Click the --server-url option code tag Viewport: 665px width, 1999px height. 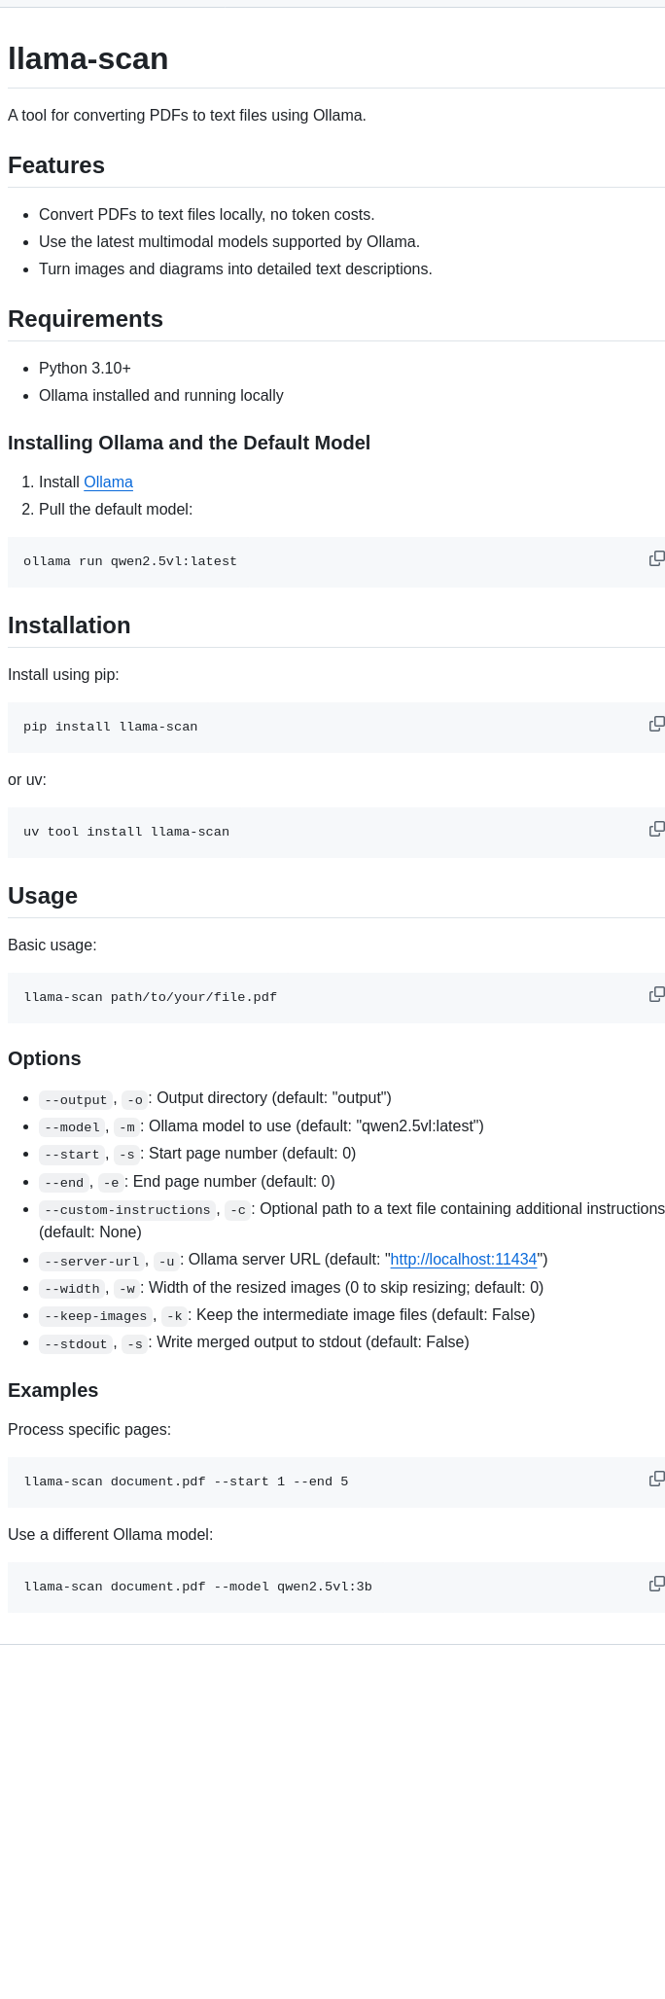click(91, 1262)
